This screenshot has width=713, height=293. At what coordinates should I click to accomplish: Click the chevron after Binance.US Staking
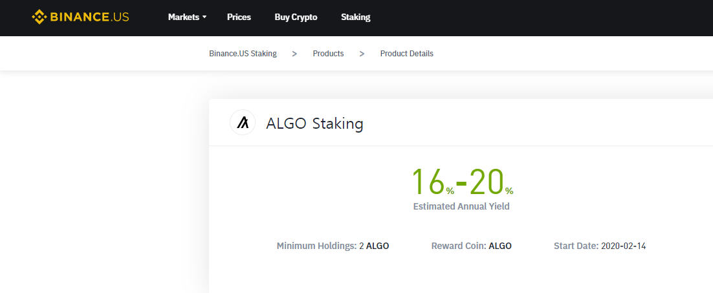[294, 54]
